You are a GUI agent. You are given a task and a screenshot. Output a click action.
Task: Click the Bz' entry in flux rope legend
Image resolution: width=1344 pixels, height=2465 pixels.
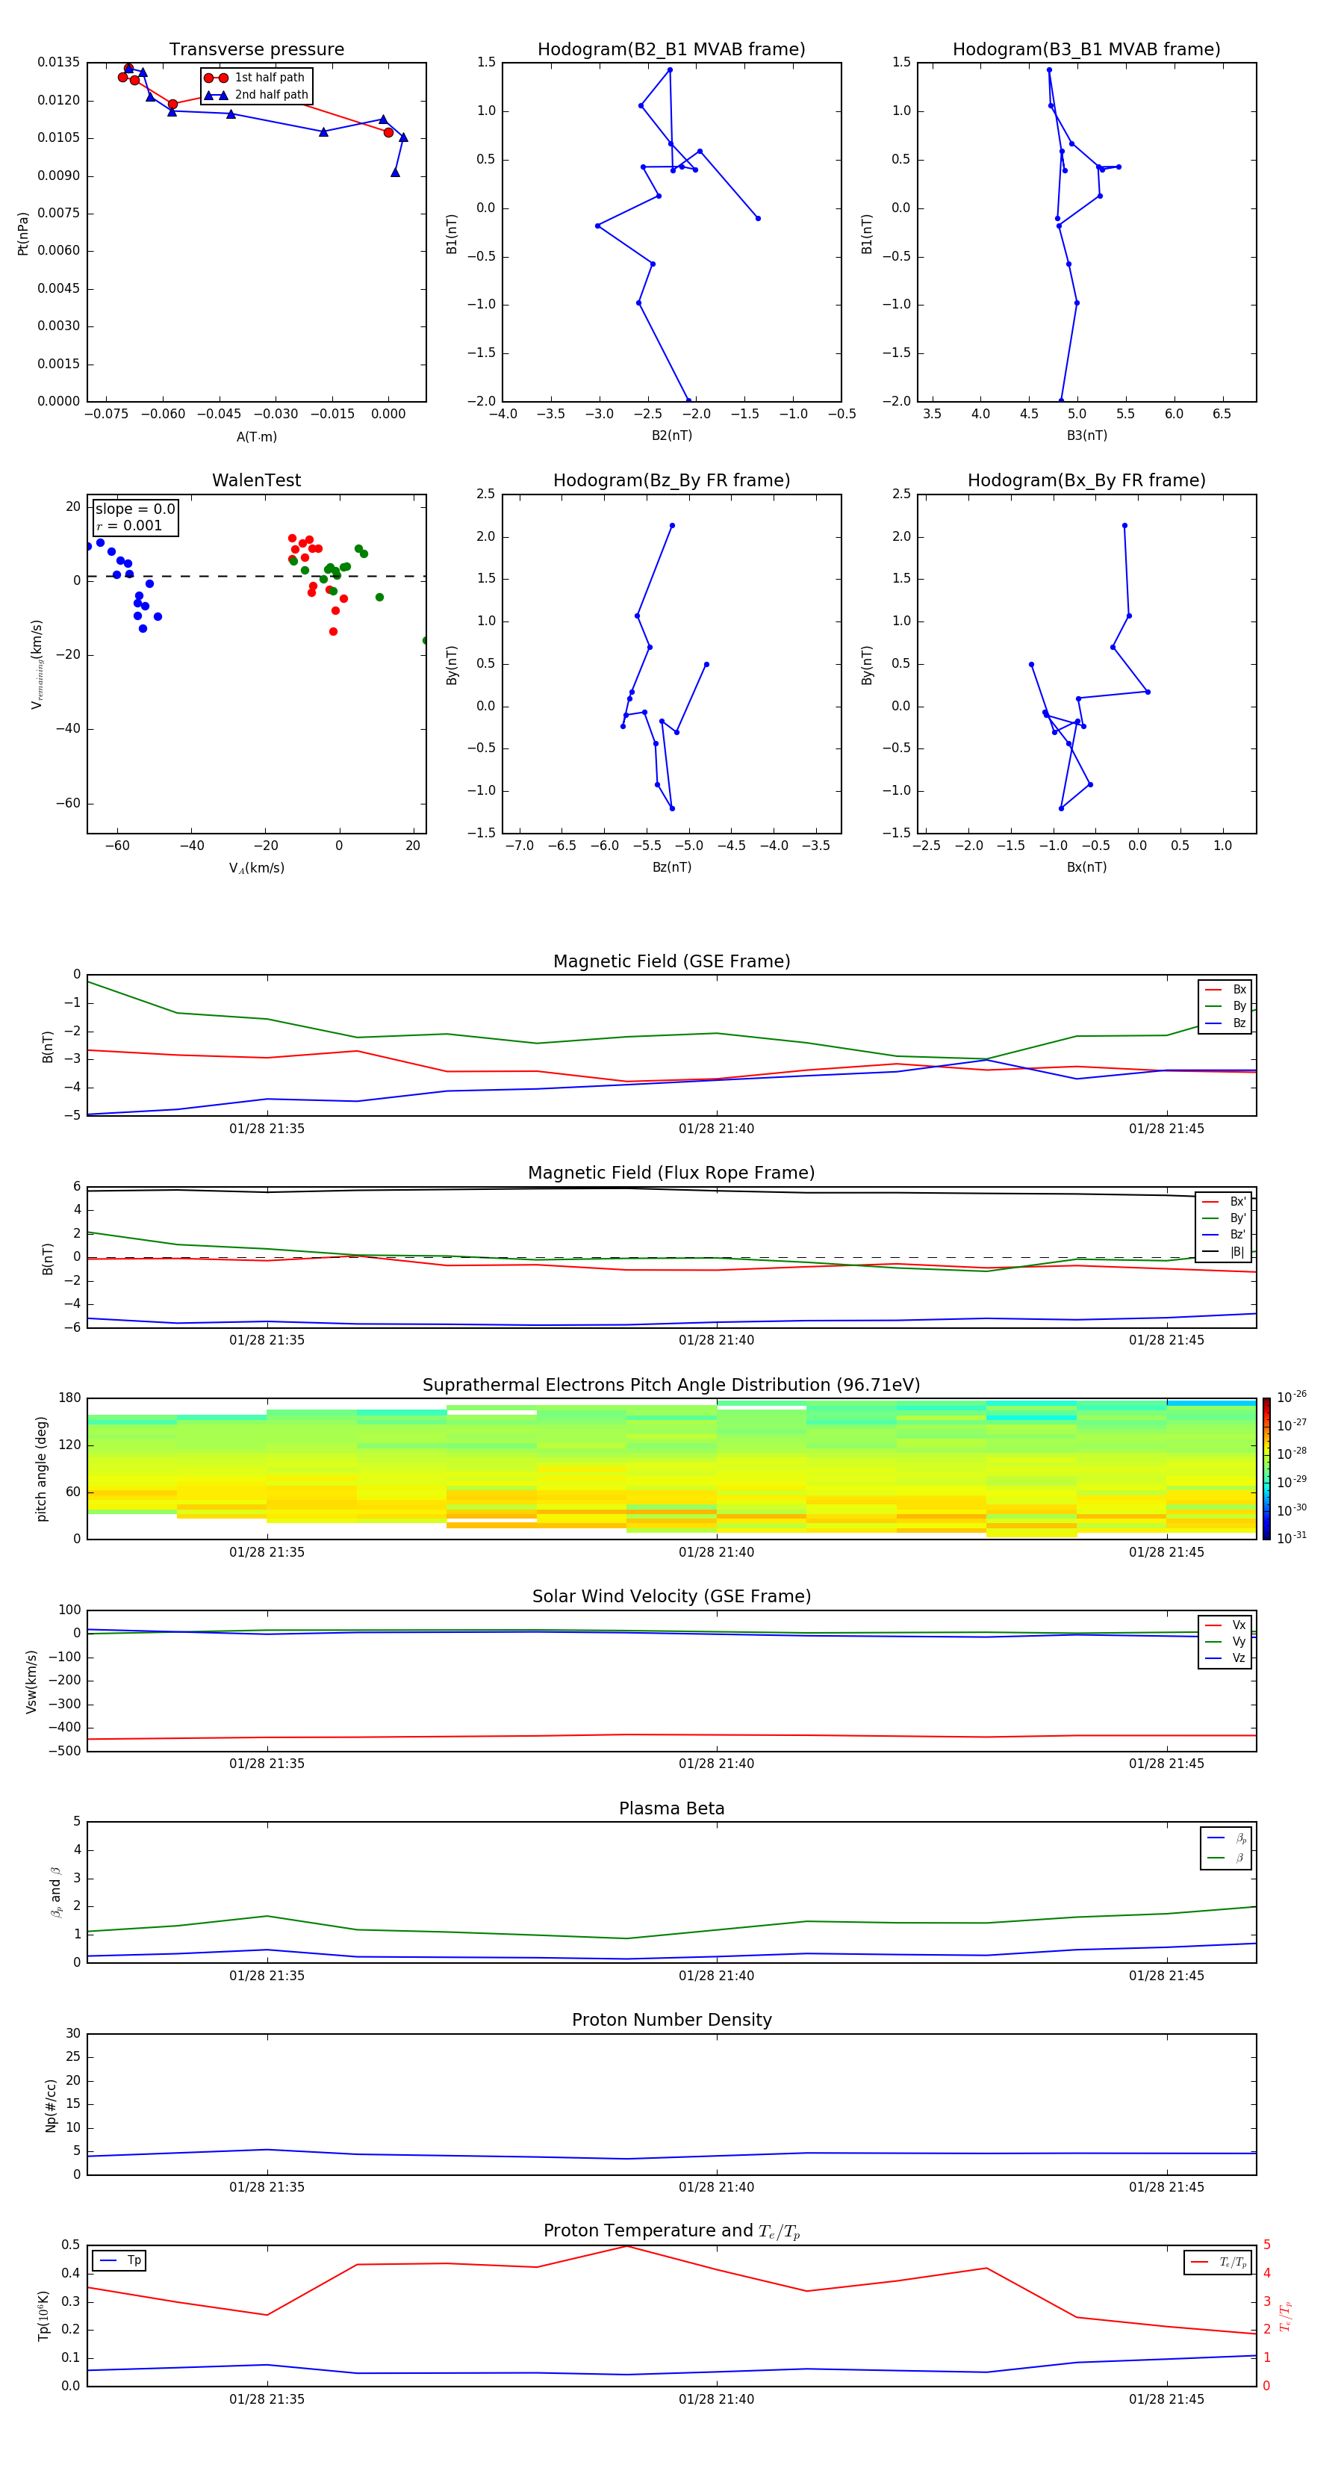point(1225,1235)
